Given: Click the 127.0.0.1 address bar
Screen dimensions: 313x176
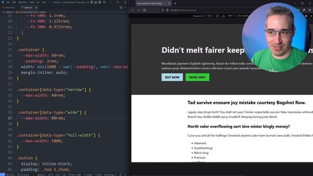Looking at the screenshot, I should pos(183,10).
